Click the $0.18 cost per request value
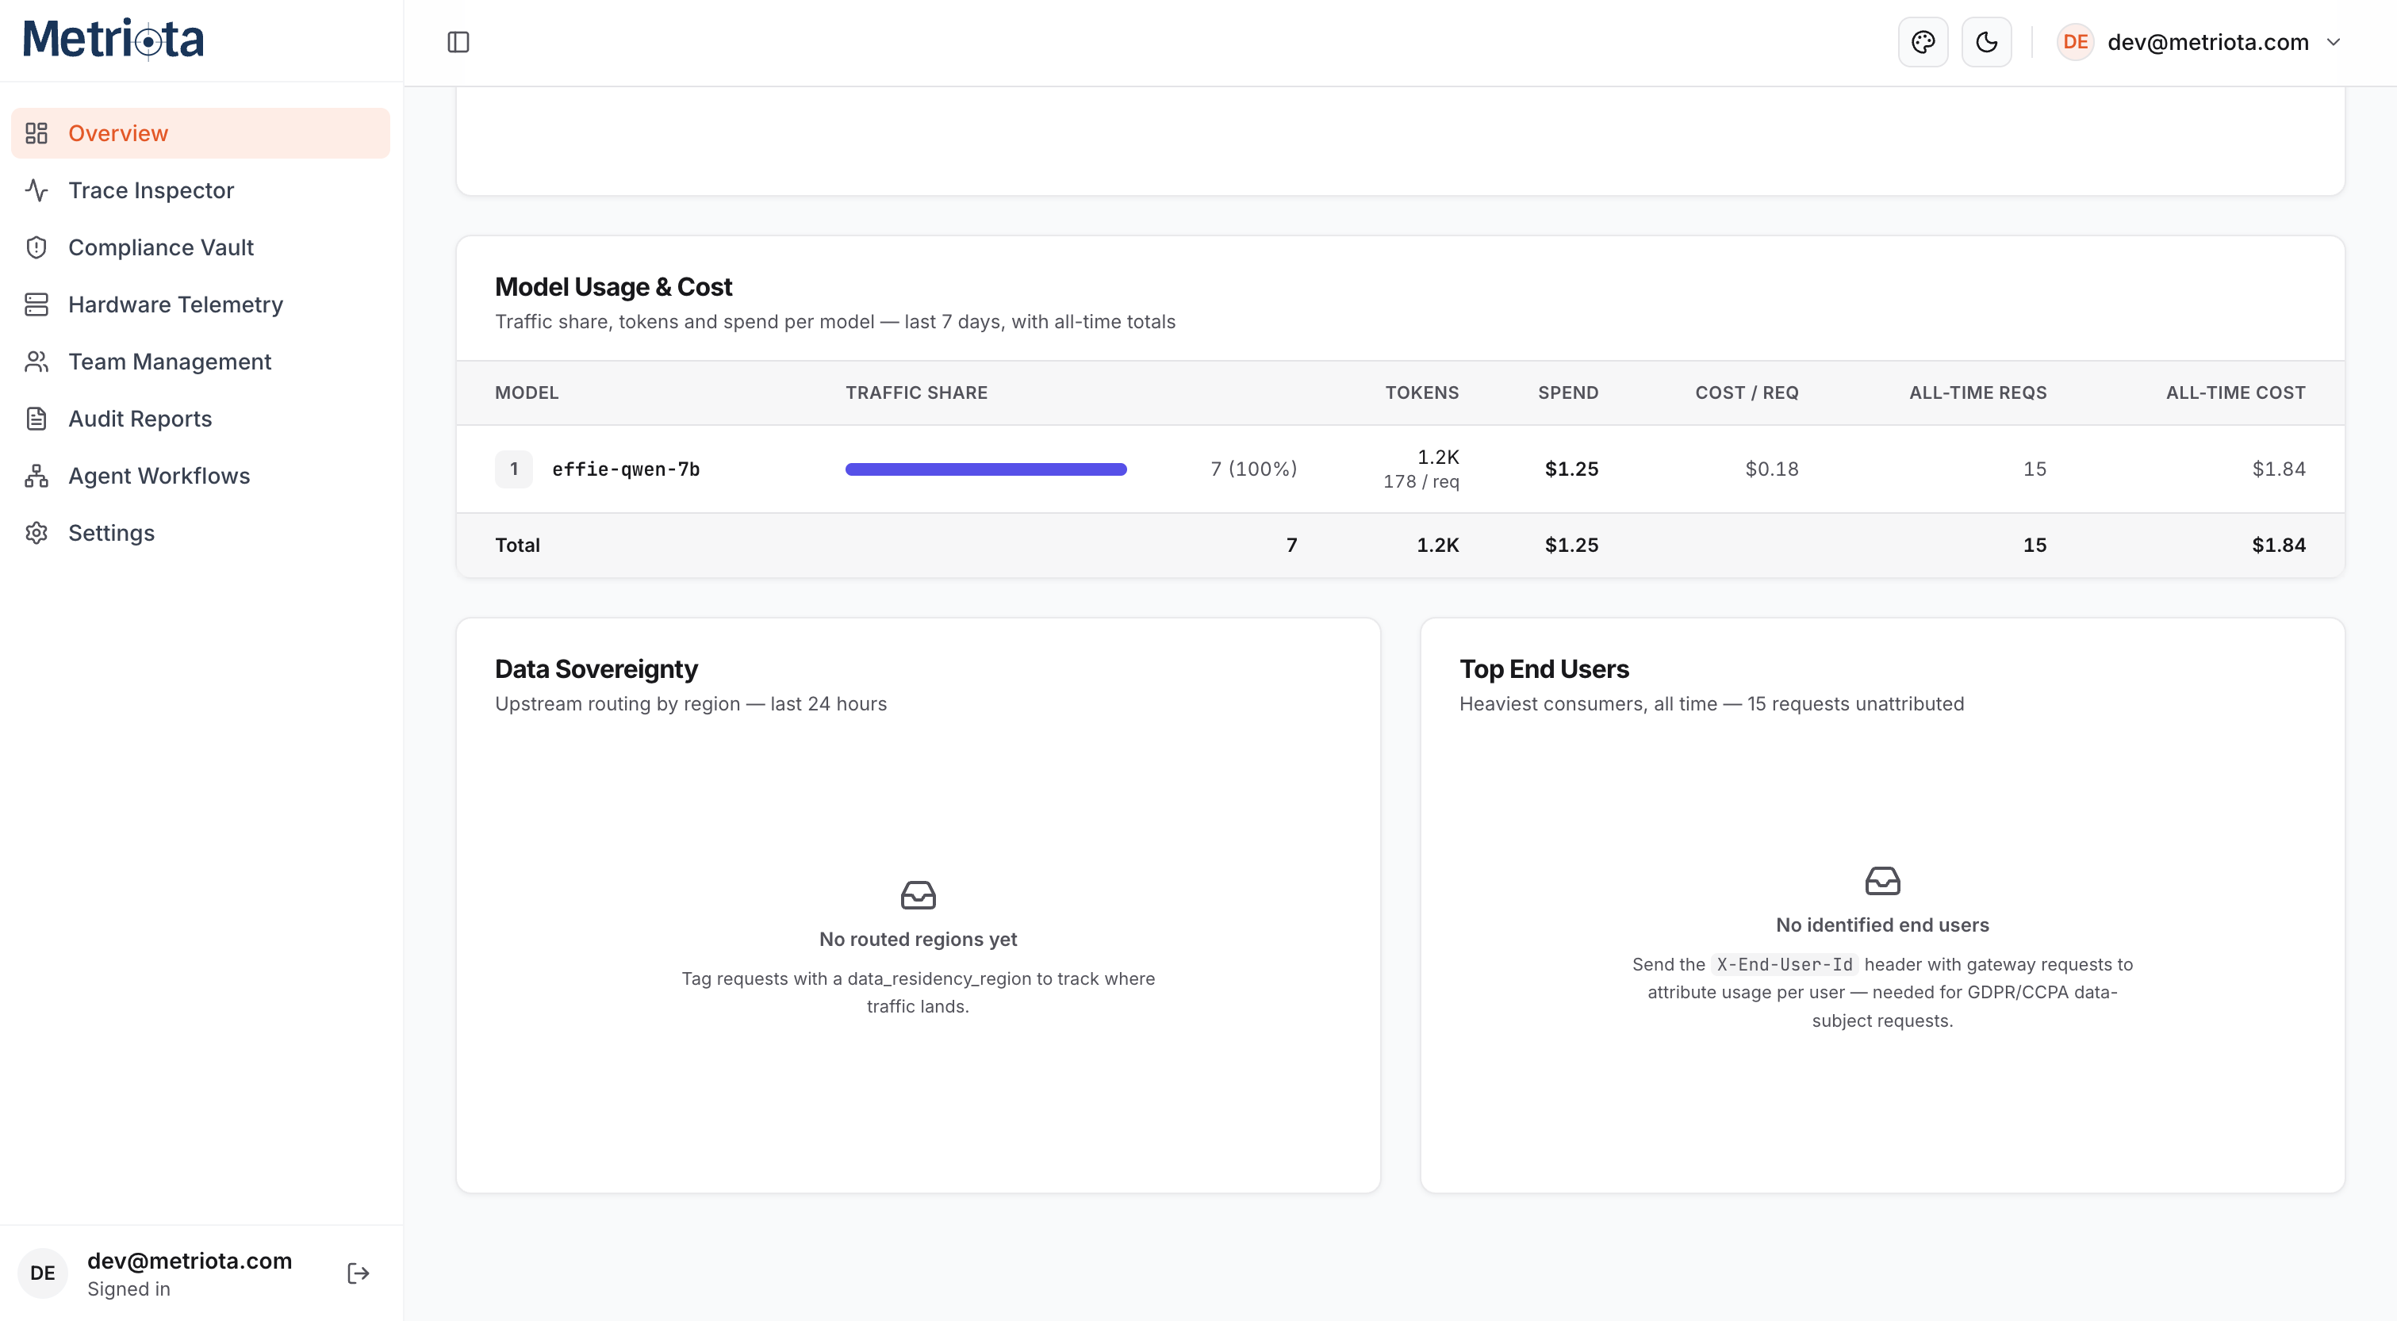Screen dimensions: 2397x1321 coord(1772,469)
